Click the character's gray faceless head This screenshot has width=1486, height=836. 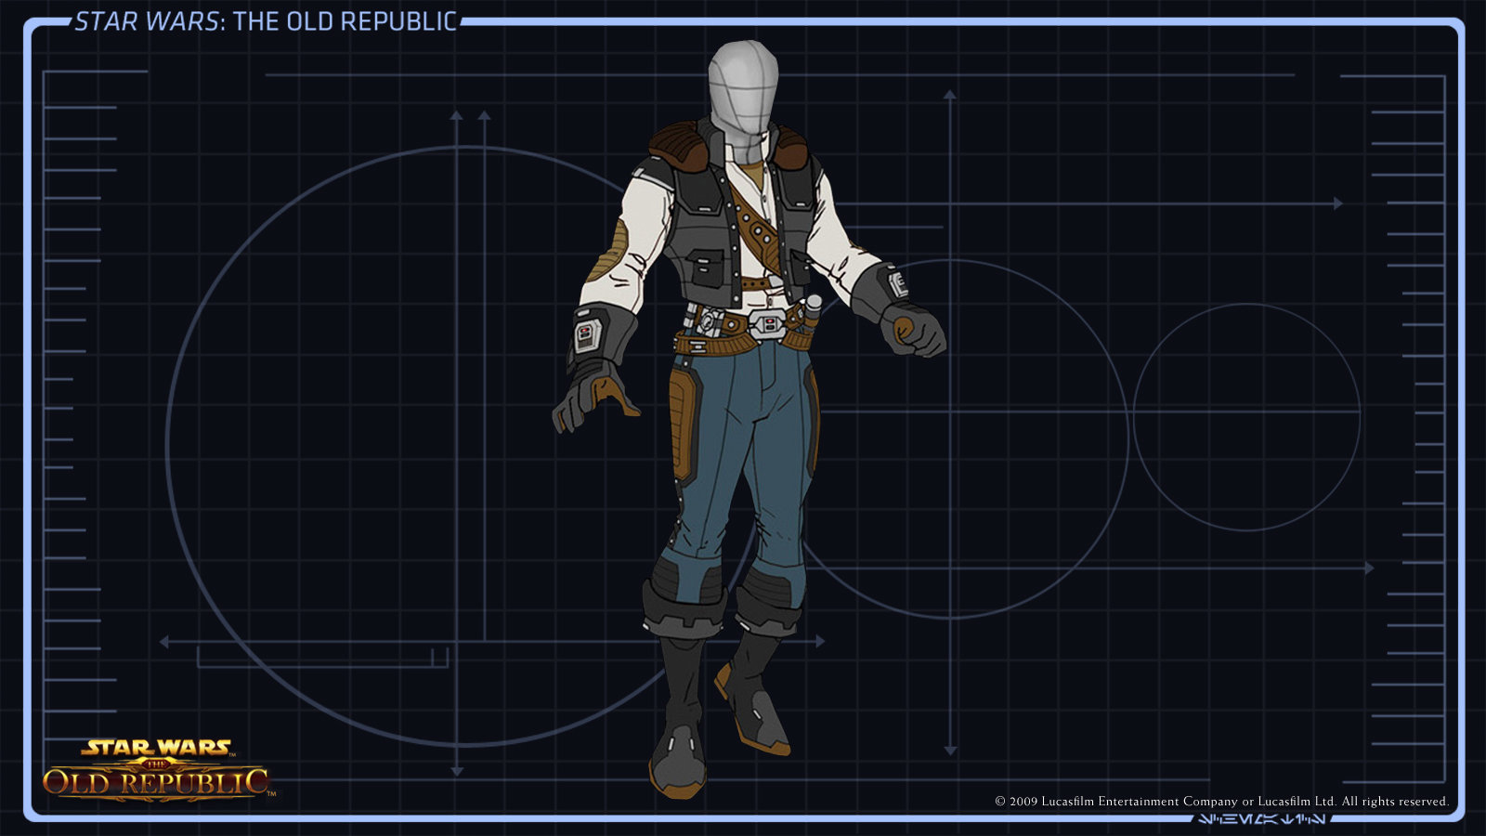tap(741, 85)
